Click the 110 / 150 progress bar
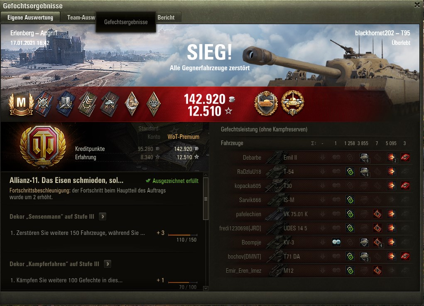 [x=183, y=235]
